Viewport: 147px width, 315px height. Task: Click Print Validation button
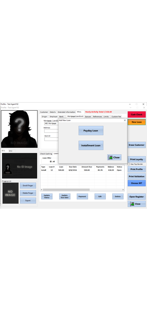[137, 176]
